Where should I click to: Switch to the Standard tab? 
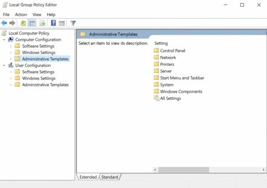point(109,177)
